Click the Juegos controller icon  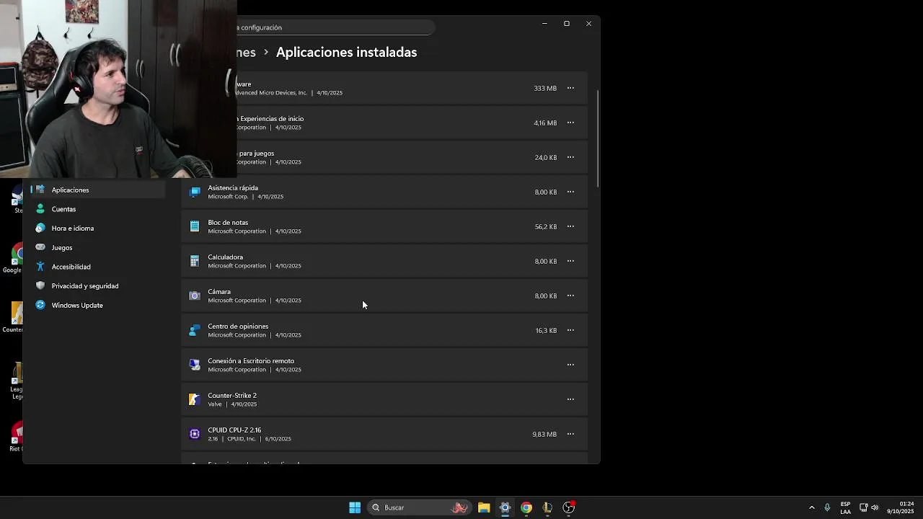pos(40,247)
